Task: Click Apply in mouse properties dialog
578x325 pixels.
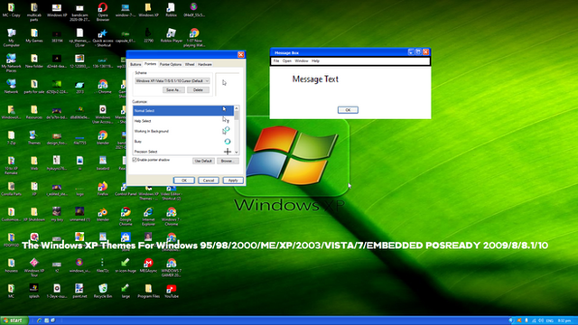Action: pyautogui.click(x=233, y=181)
